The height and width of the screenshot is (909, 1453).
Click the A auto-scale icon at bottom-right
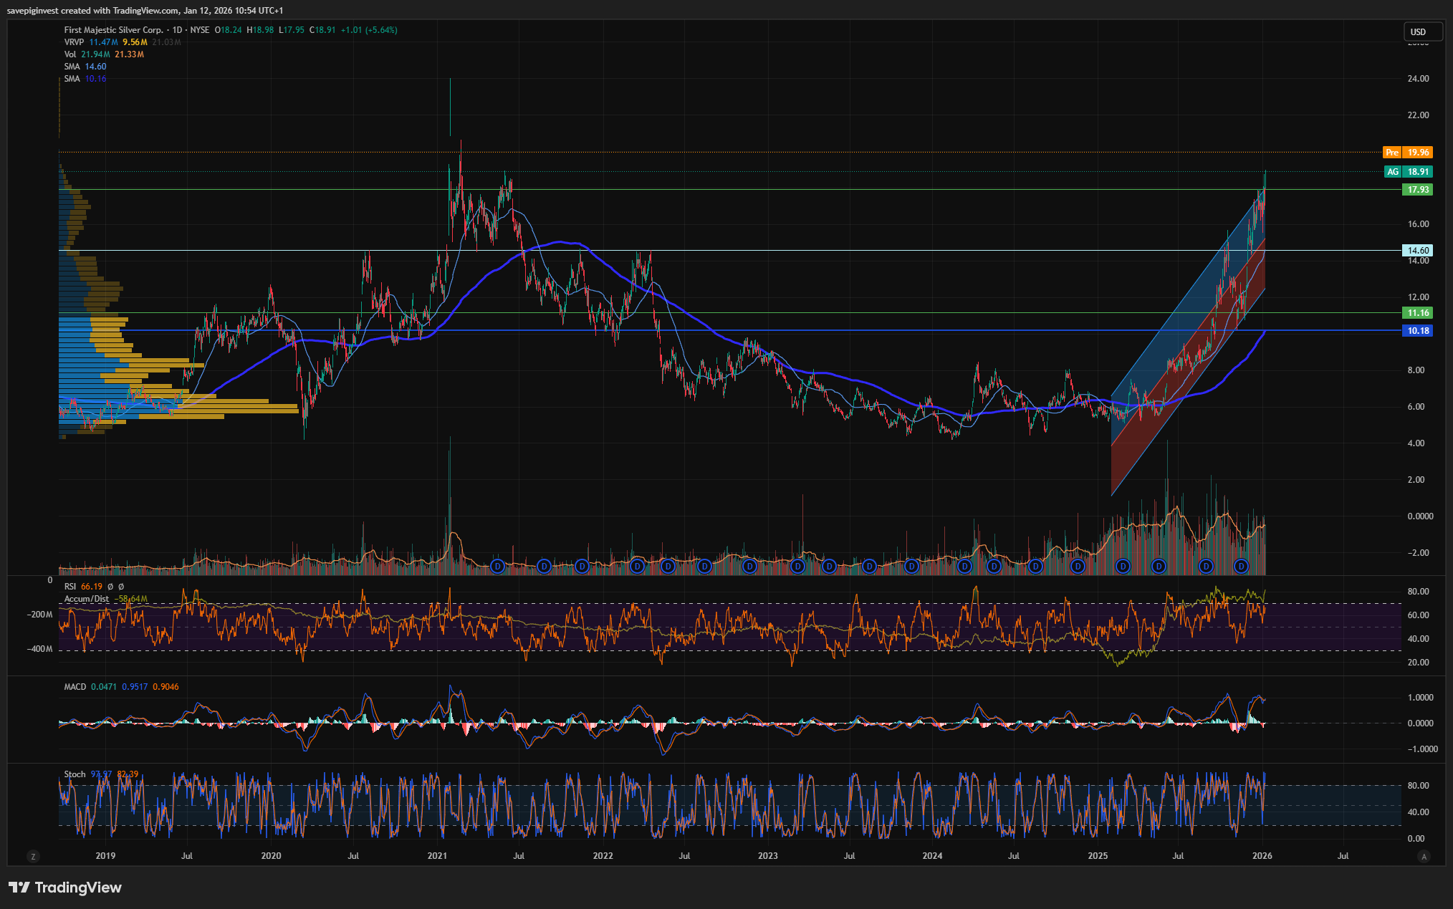tap(1424, 856)
